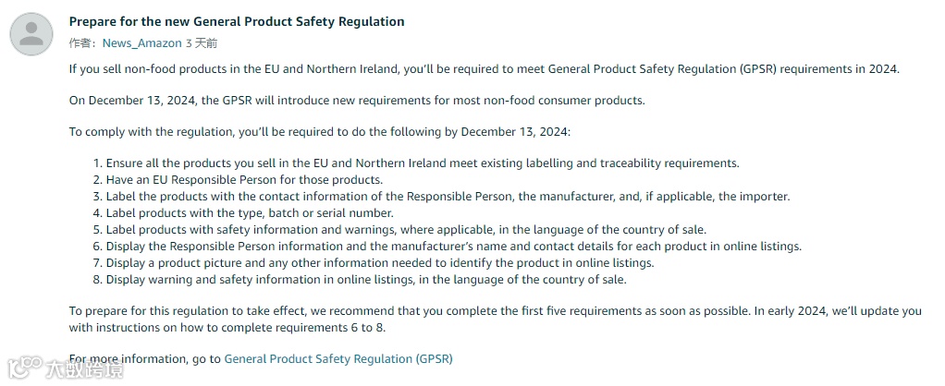This screenshot has width=945, height=386.
Task: Click the grey user avatar icon
Action: click(31, 34)
